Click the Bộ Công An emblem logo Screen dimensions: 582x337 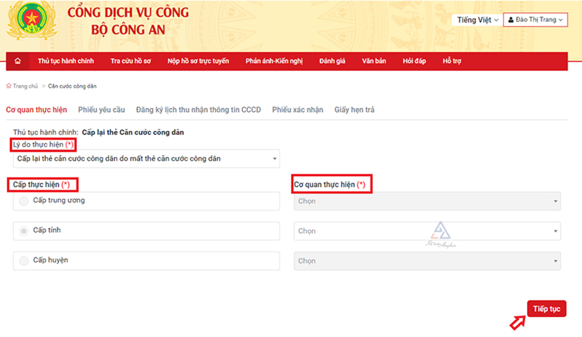tap(32, 20)
